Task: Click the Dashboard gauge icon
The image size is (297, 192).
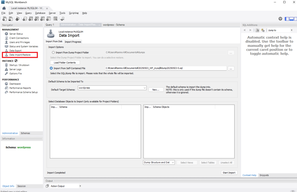Action: point(6,84)
